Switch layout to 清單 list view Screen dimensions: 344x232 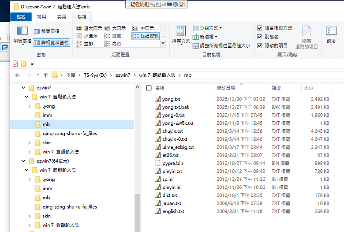point(113,36)
